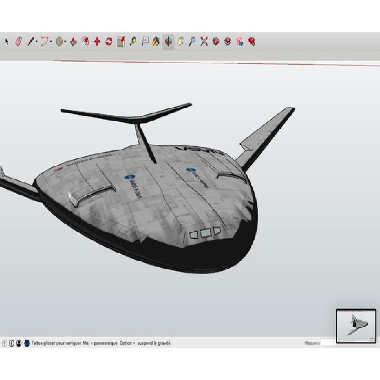Expand the Shapes circle tool dropdown
The width and height of the screenshot is (380, 380).
(x=65, y=42)
